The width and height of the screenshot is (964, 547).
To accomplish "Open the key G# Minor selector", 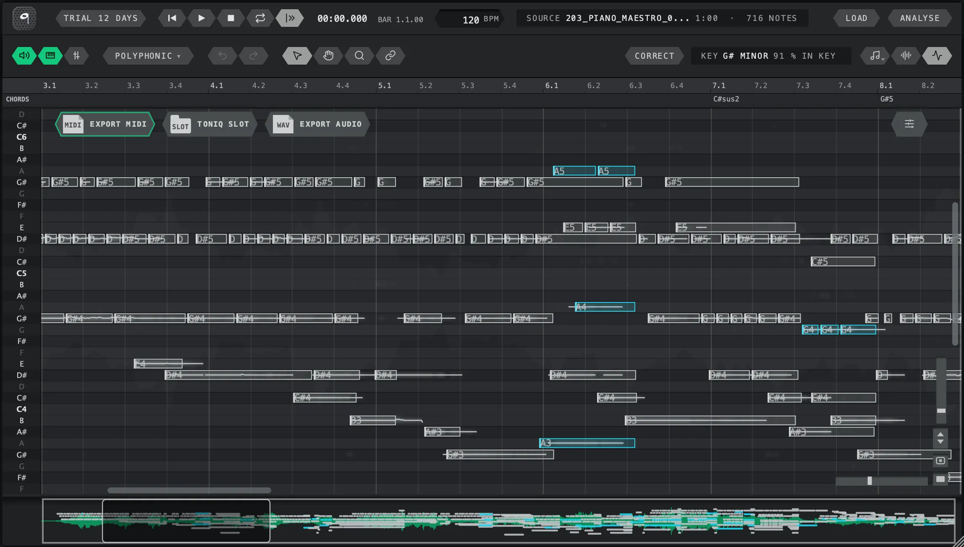I will (771, 56).
